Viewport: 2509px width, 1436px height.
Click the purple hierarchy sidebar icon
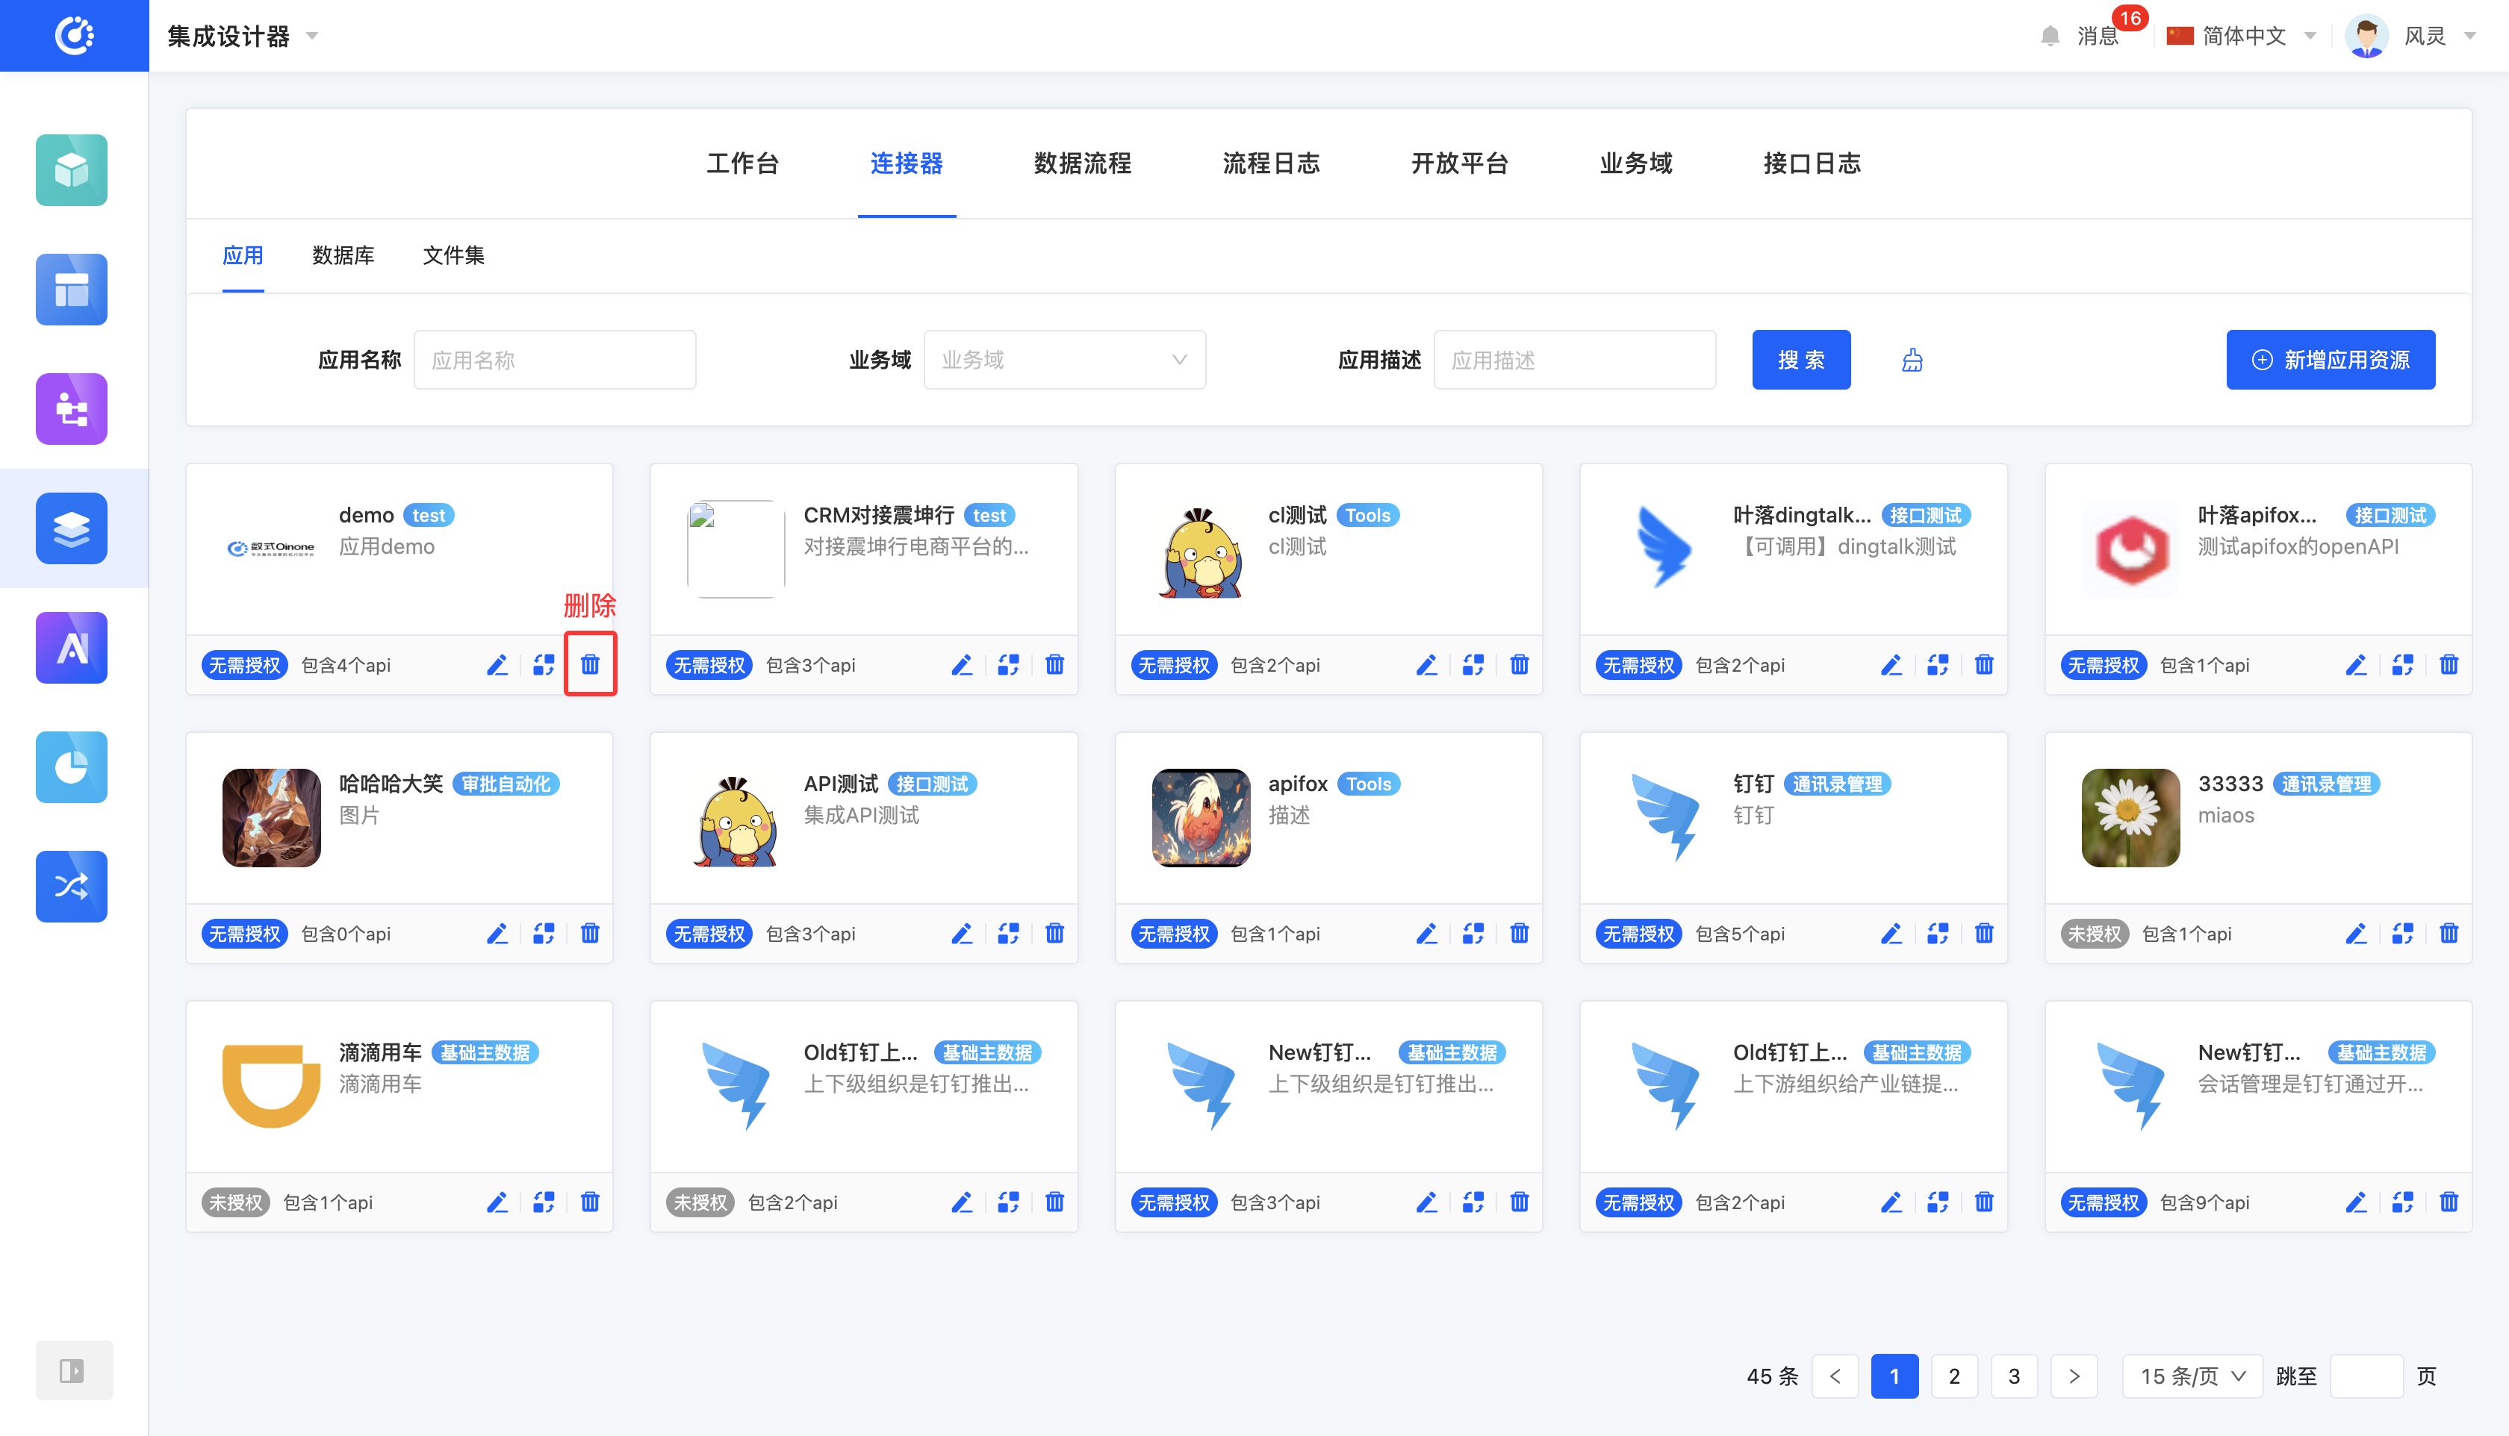71,408
